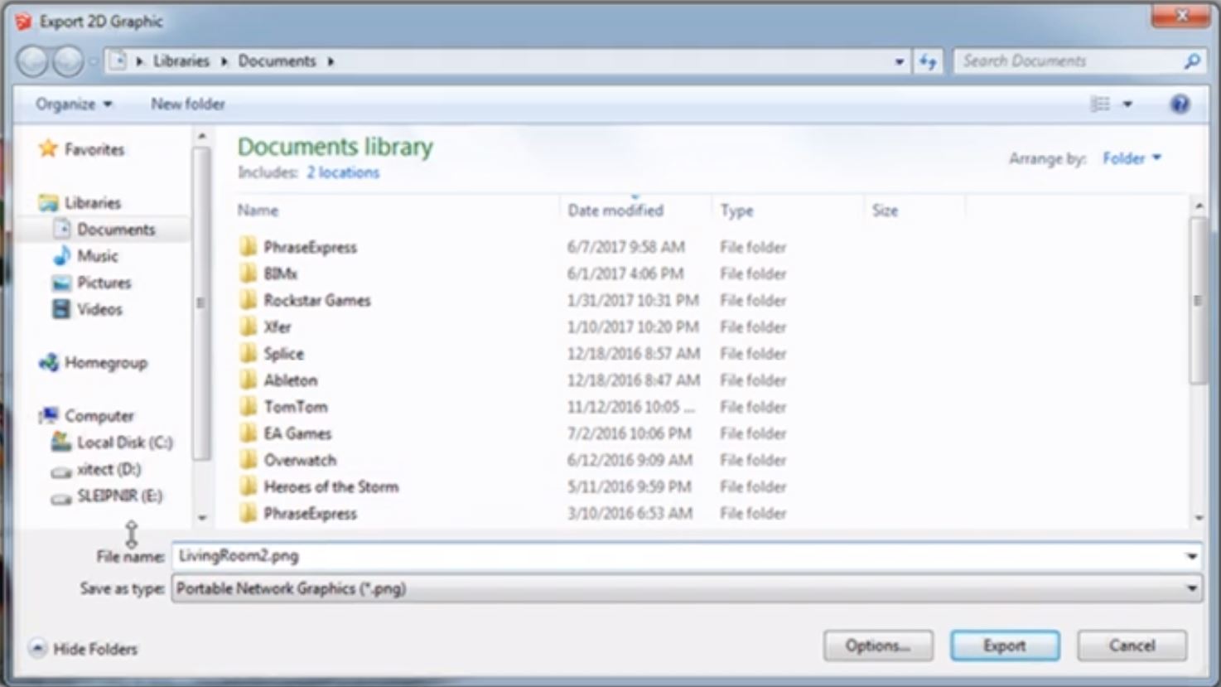Click the Favorites star icon
Viewport: 1221px width, 687px height.
pyautogui.click(x=48, y=149)
